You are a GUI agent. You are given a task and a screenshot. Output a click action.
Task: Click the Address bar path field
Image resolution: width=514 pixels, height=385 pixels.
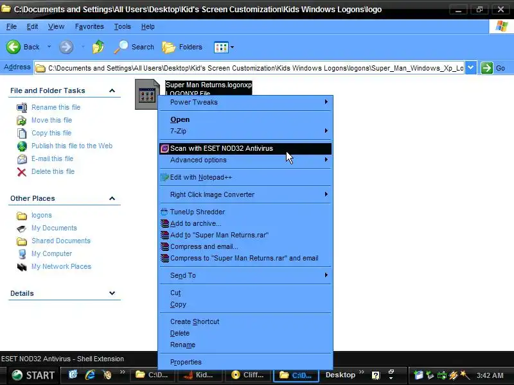[249, 68]
